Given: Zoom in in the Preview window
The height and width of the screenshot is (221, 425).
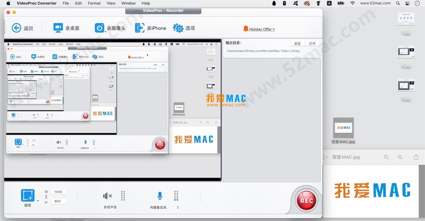Looking at the screenshot, I should pos(400,157).
